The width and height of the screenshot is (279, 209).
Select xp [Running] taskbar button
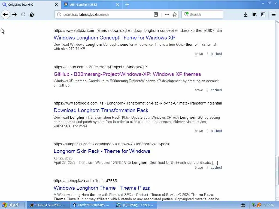pyautogui.click(x=135, y=205)
